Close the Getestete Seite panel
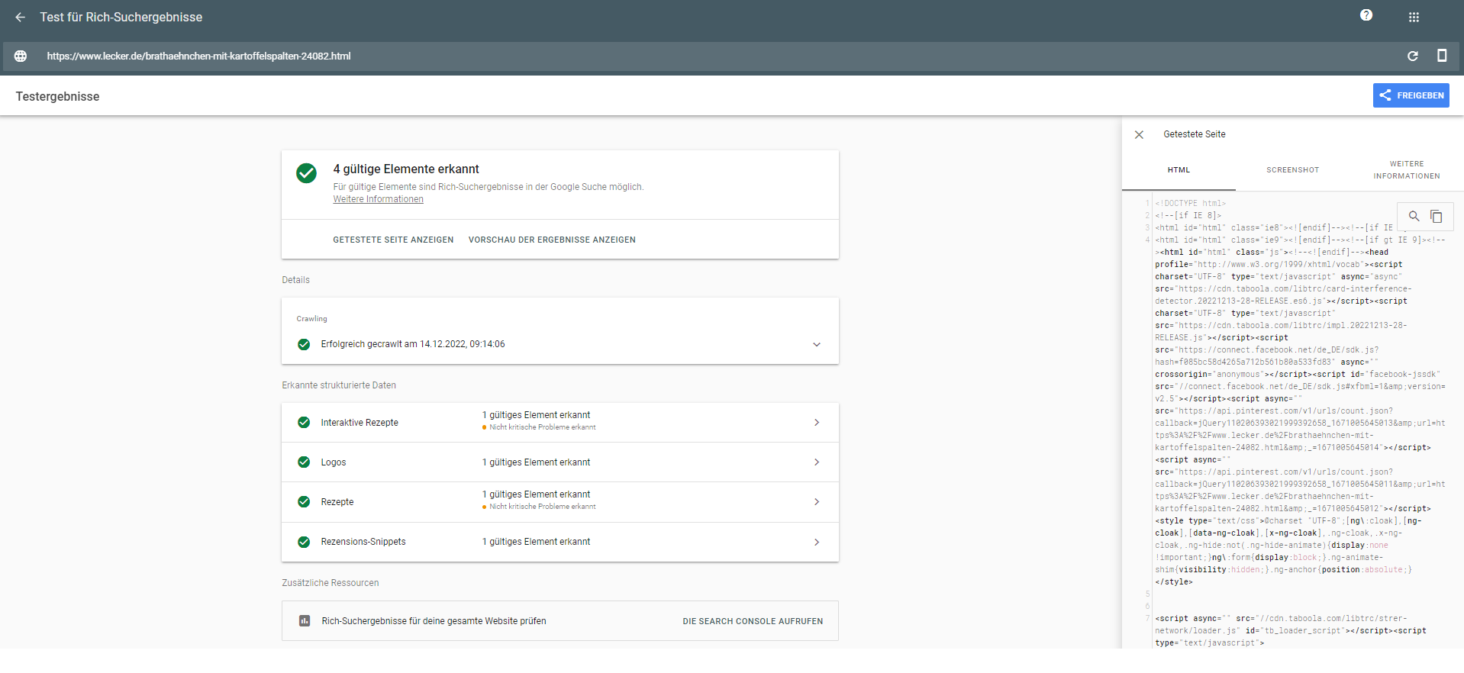This screenshot has width=1464, height=673. [x=1139, y=134]
